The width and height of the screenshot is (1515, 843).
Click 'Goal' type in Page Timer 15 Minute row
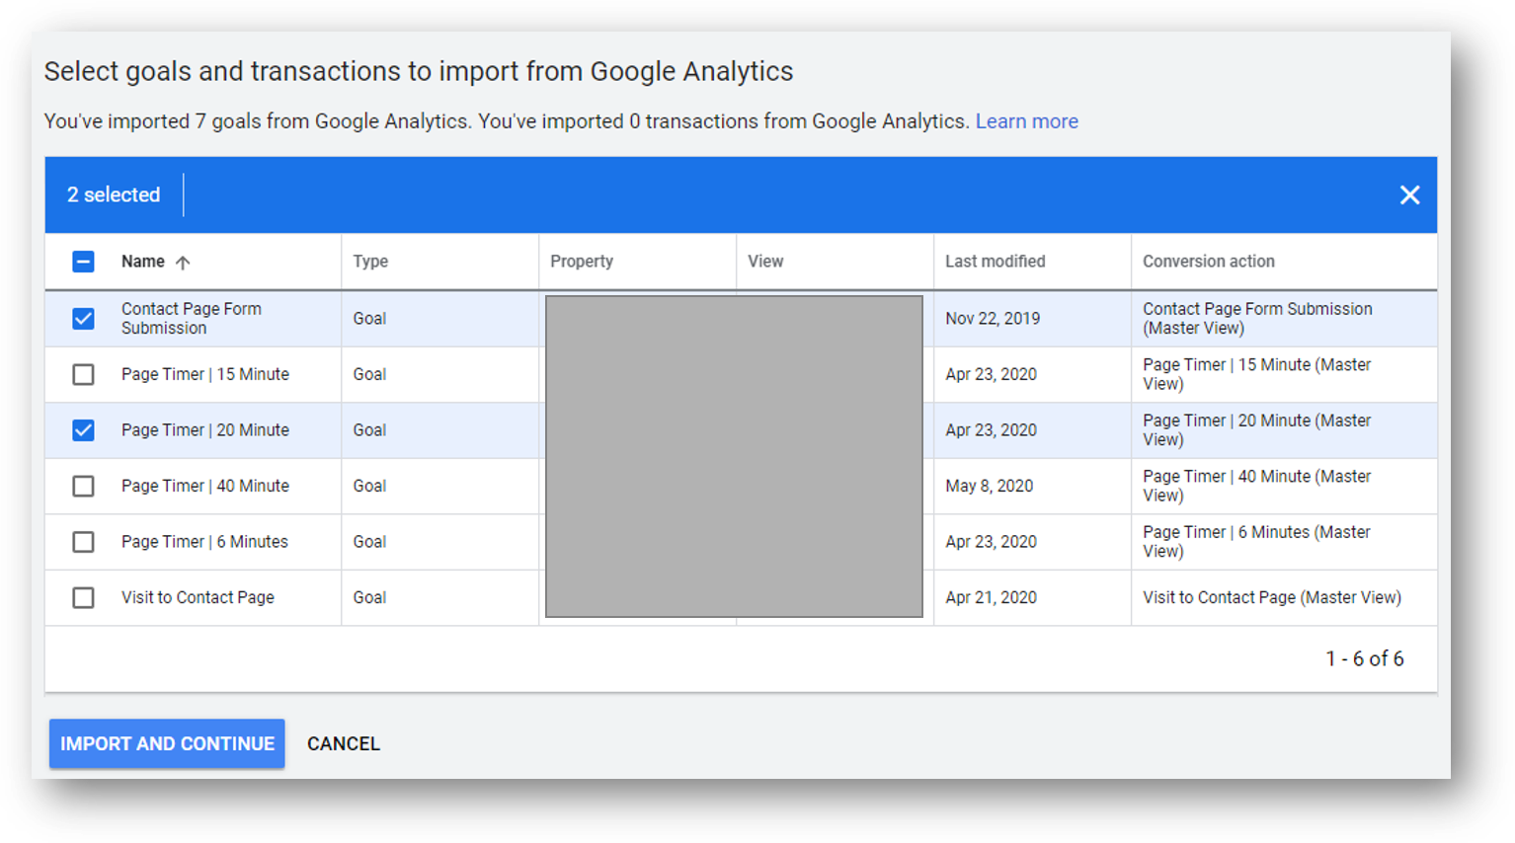click(x=369, y=375)
